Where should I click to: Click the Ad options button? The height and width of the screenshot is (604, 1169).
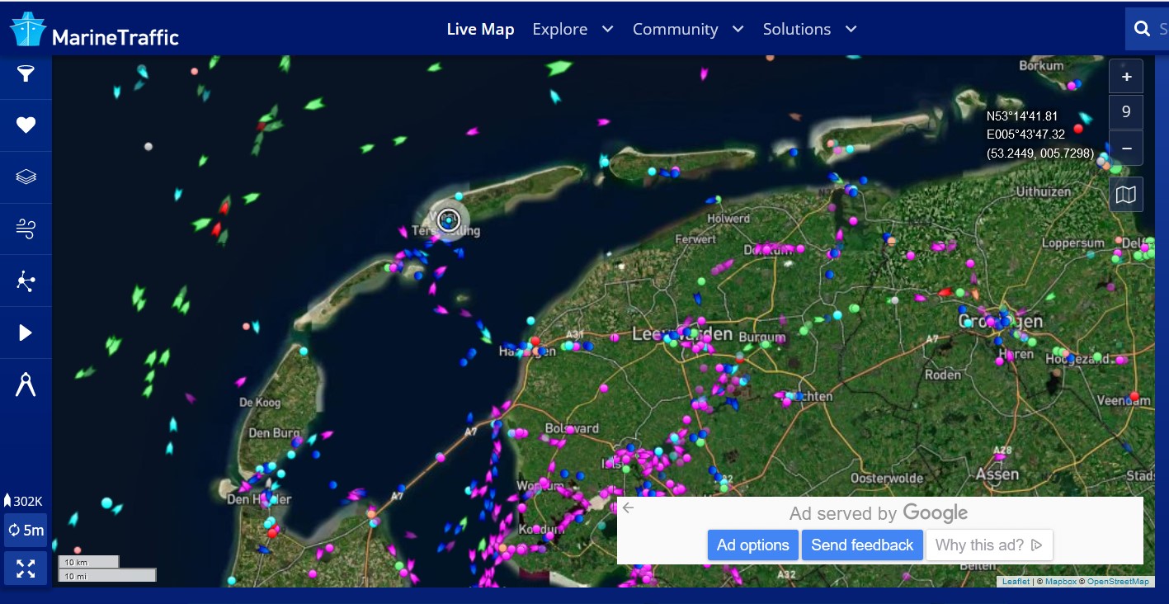pyautogui.click(x=752, y=545)
